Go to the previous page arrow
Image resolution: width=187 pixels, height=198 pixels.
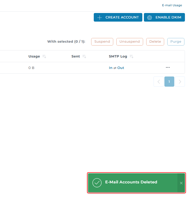pyautogui.click(x=158, y=81)
